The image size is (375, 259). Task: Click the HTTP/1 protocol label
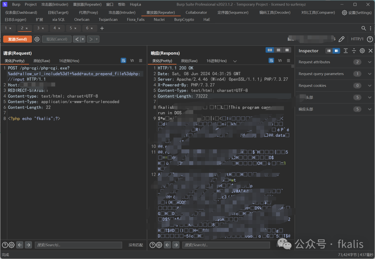pyautogui.click(x=357, y=39)
